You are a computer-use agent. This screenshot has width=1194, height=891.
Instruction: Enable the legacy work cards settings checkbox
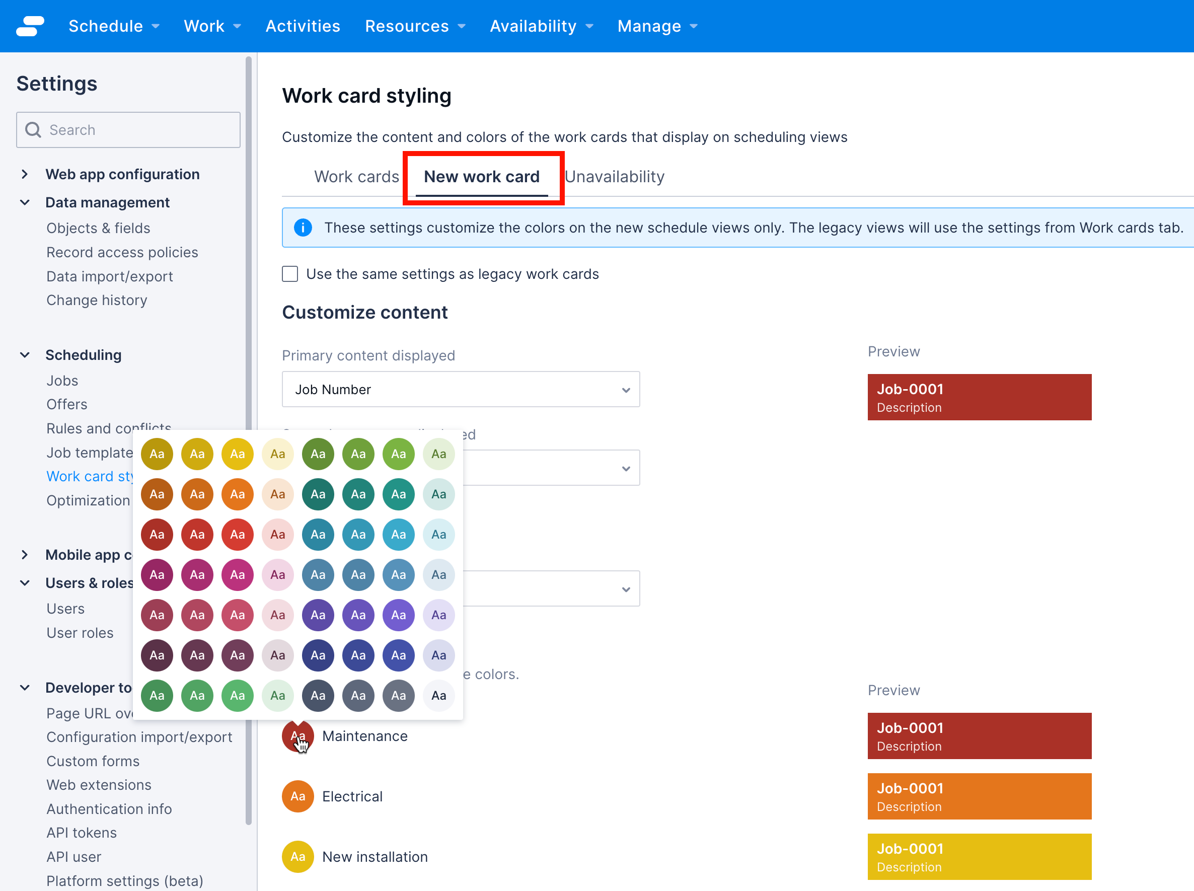click(289, 274)
